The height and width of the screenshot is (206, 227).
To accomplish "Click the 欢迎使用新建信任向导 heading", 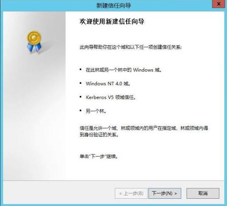I will 112,21.
